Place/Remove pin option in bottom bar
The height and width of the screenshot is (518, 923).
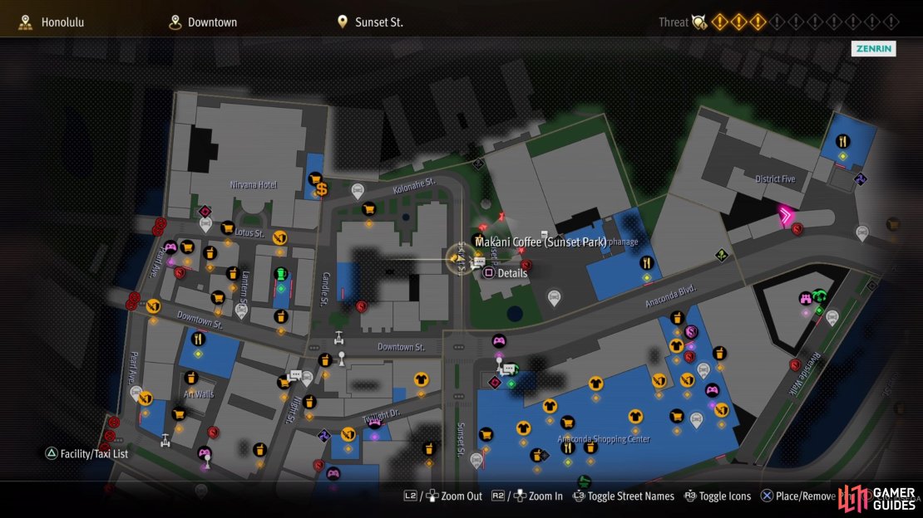tap(798, 496)
